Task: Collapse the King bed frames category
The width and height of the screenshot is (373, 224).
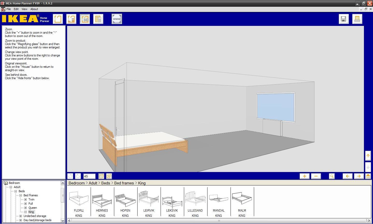Action: [x=25, y=212]
